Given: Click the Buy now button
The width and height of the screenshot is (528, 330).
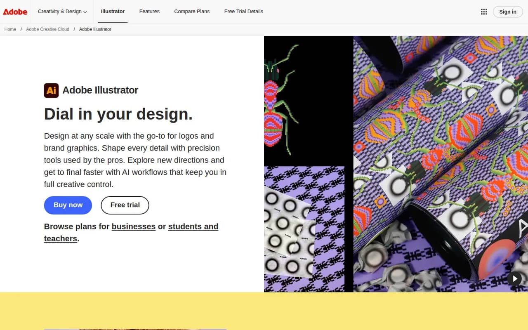Looking at the screenshot, I should pyautogui.click(x=68, y=205).
